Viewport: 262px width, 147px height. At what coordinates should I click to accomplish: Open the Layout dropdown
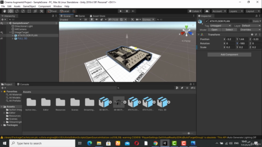pyautogui.click(x=253, y=11)
